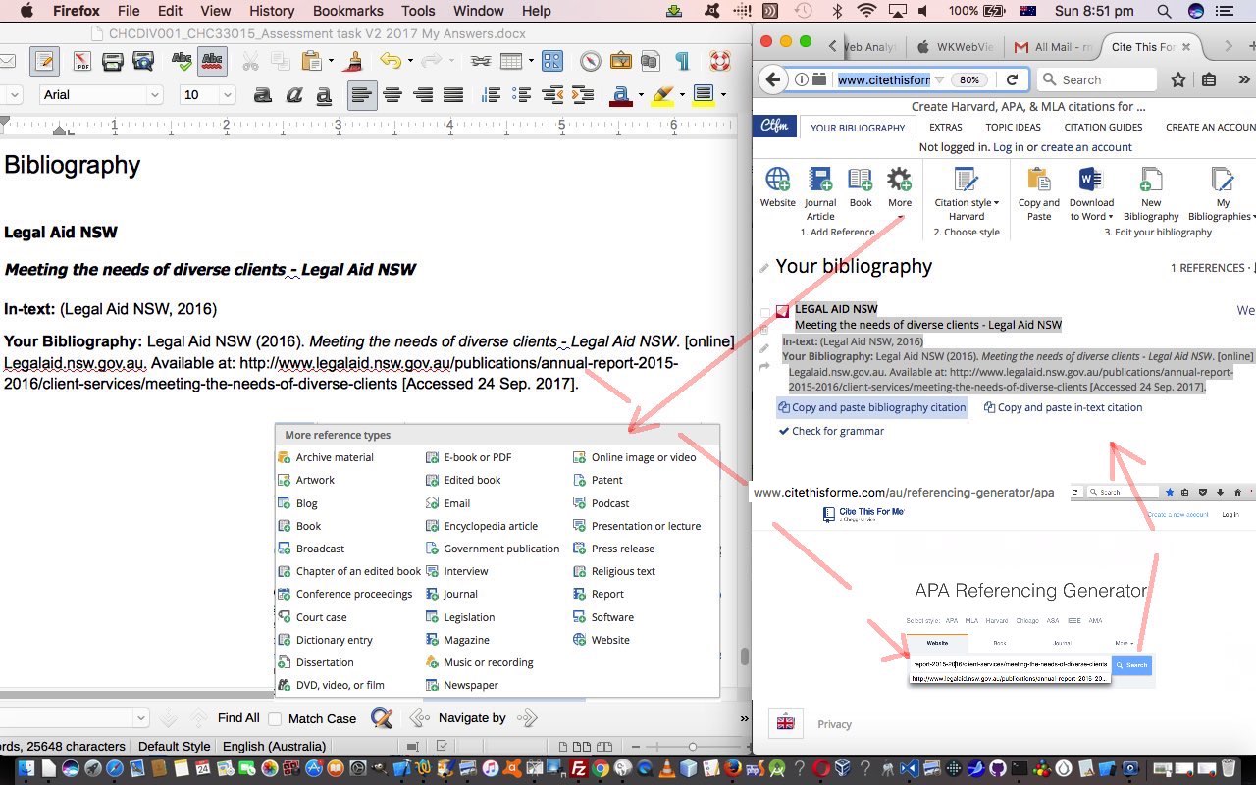The image size is (1256, 785).
Task: Toggle Italic formatting
Action: 293,95
